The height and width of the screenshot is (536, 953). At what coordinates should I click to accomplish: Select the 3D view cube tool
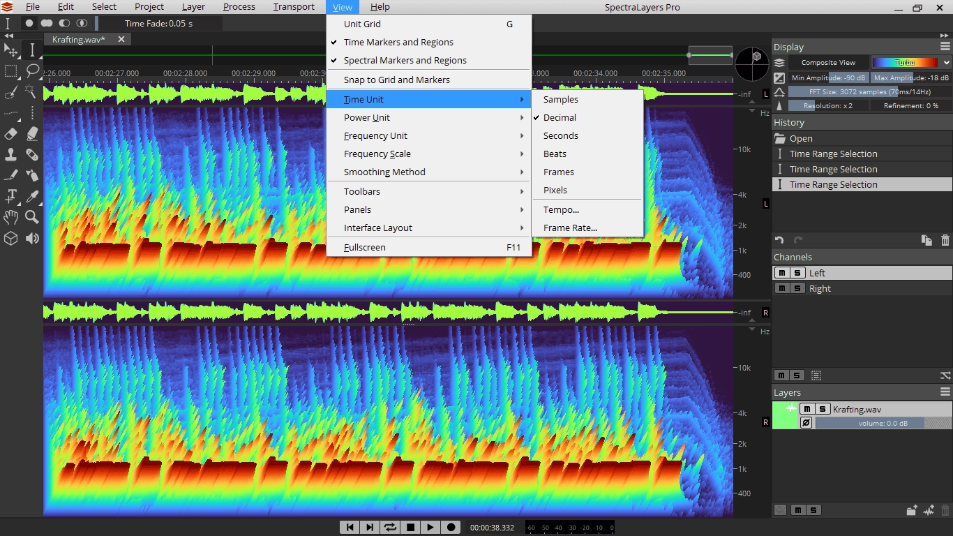point(10,239)
